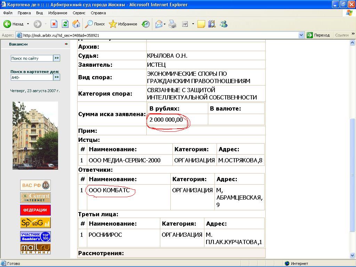Submit site search with arrow button

coord(57,58)
